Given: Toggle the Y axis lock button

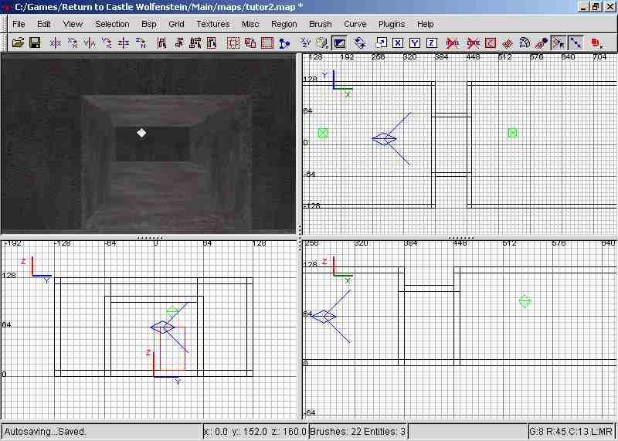Looking at the screenshot, I should click(414, 42).
